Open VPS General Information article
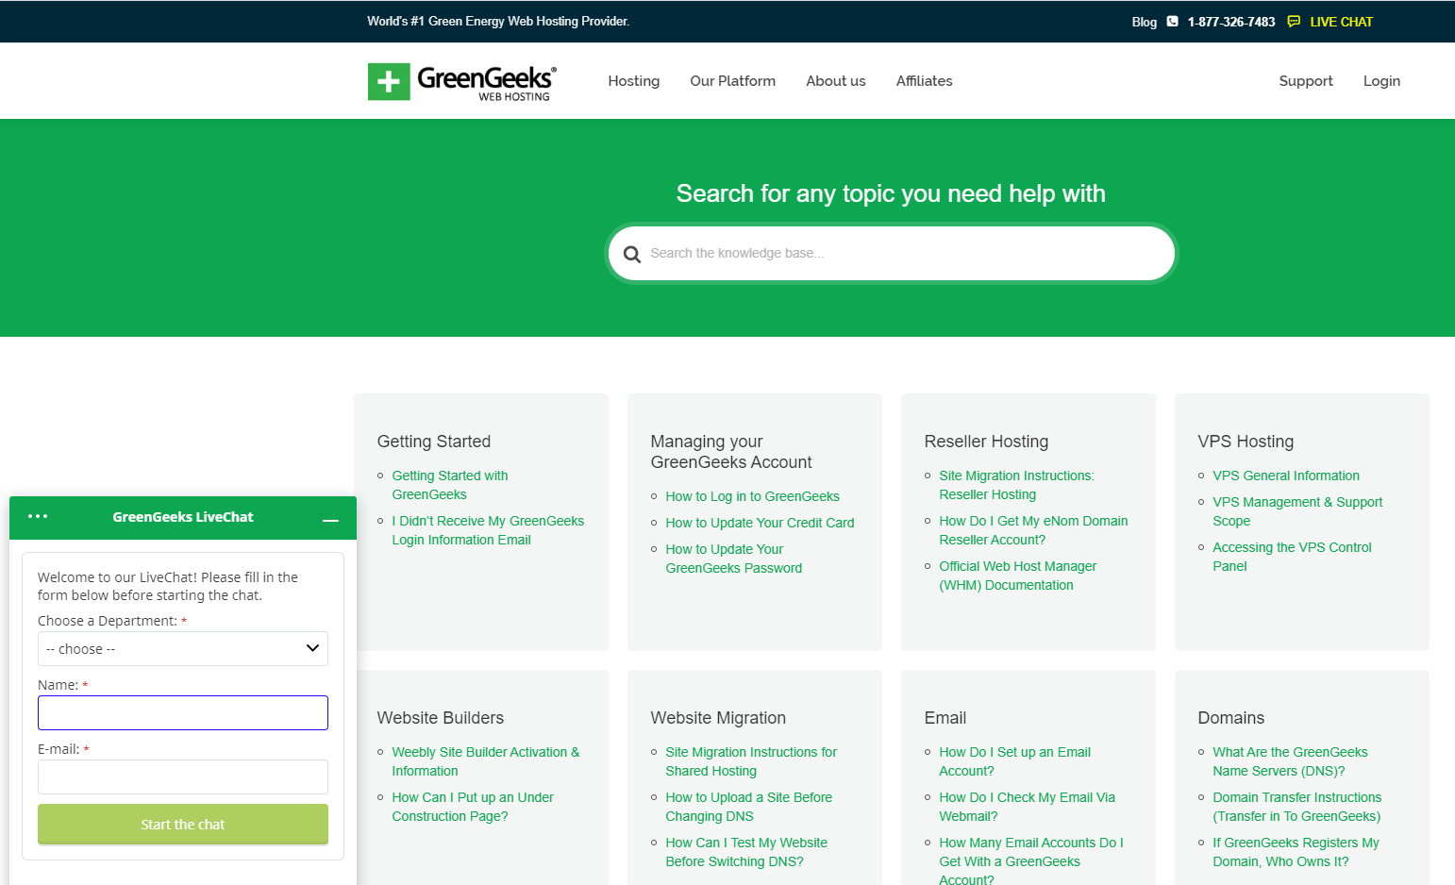The width and height of the screenshot is (1455, 885). (x=1286, y=476)
